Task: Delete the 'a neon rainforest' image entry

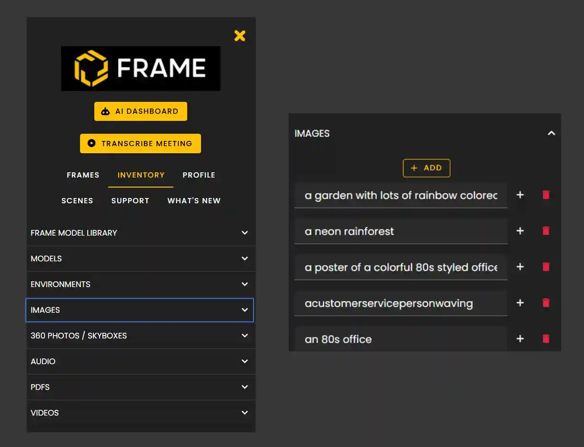Action: pyautogui.click(x=545, y=231)
